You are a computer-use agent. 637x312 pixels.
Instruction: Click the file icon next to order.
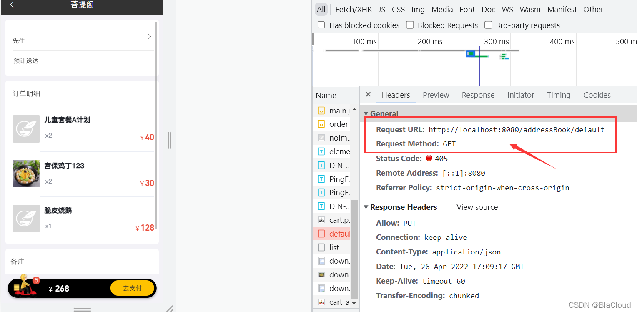tap(321, 124)
